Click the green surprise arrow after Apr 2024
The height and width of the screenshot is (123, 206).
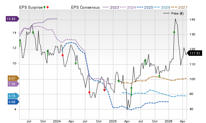[76, 63]
